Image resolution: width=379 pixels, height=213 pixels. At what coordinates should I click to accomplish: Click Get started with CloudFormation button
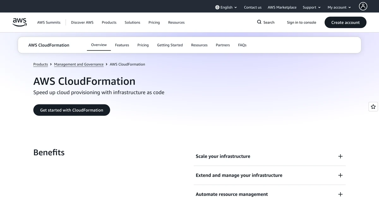click(72, 110)
